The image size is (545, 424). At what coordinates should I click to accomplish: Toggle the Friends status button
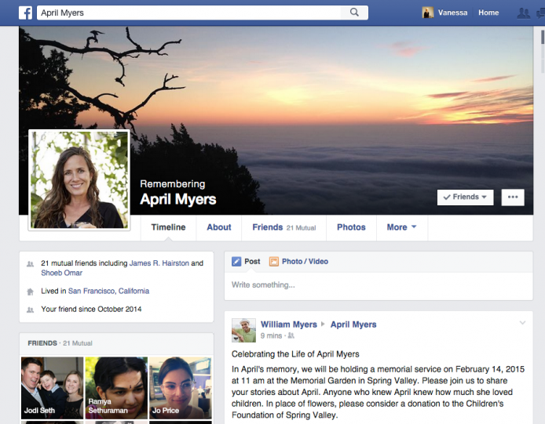(x=465, y=198)
